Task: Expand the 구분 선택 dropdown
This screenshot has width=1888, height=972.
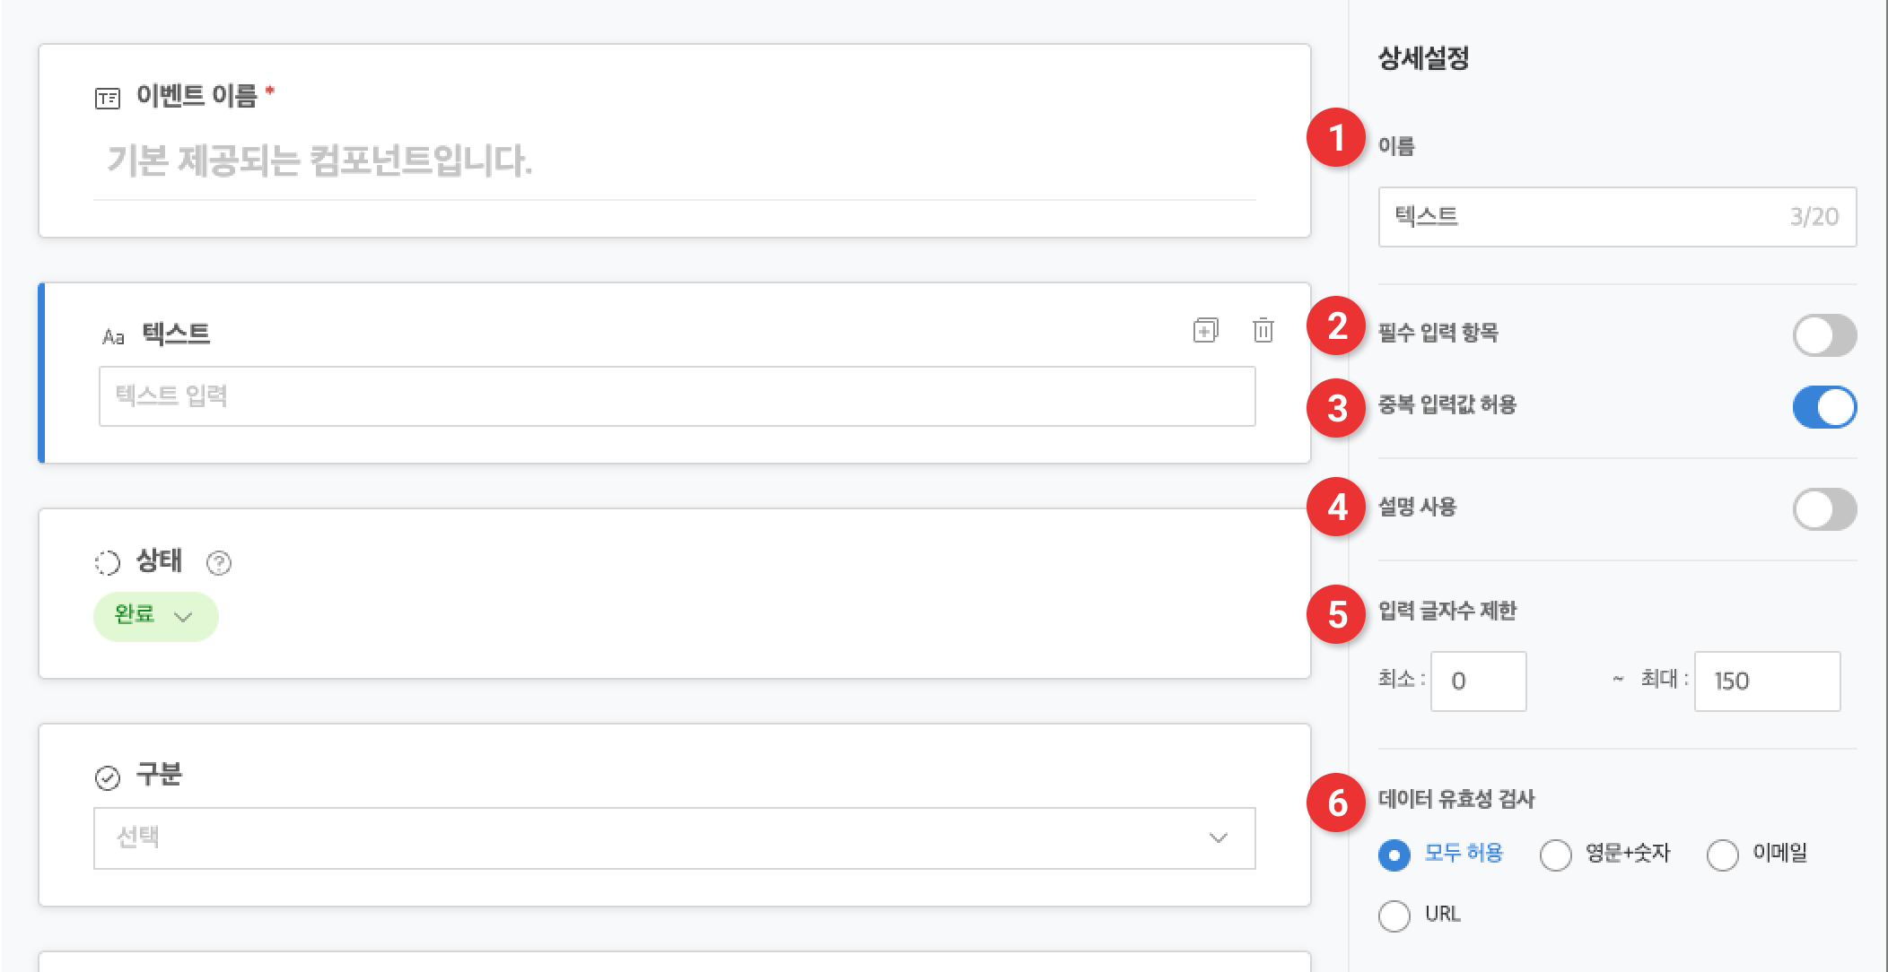Action: [674, 838]
